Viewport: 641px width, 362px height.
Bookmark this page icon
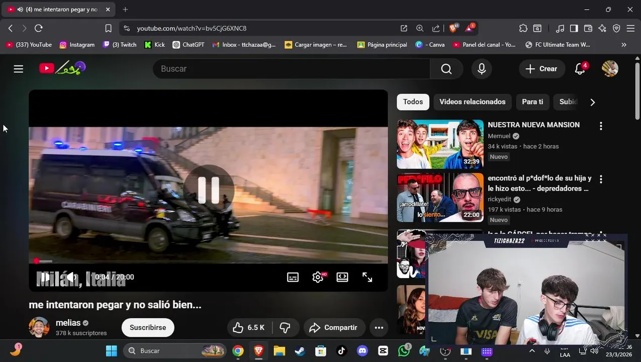[x=108, y=29]
